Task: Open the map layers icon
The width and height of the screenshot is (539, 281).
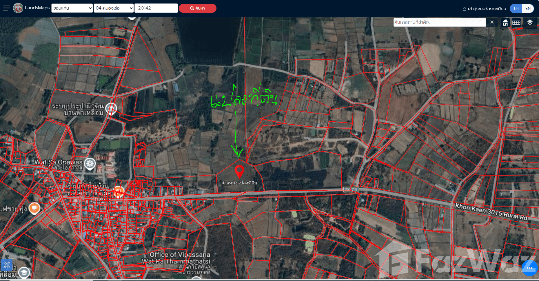Action: [x=530, y=23]
